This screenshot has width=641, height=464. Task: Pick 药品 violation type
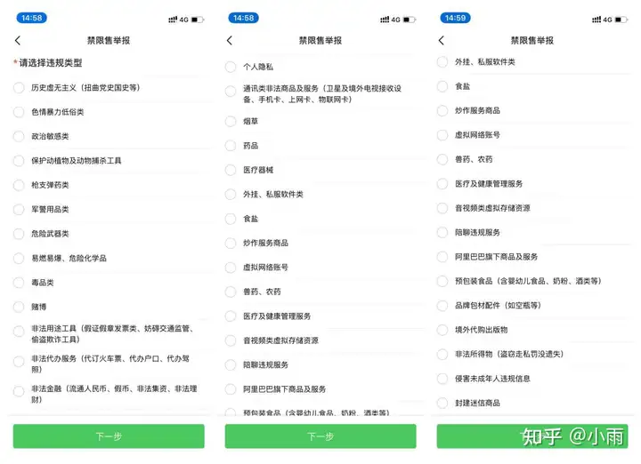click(231, 146)
